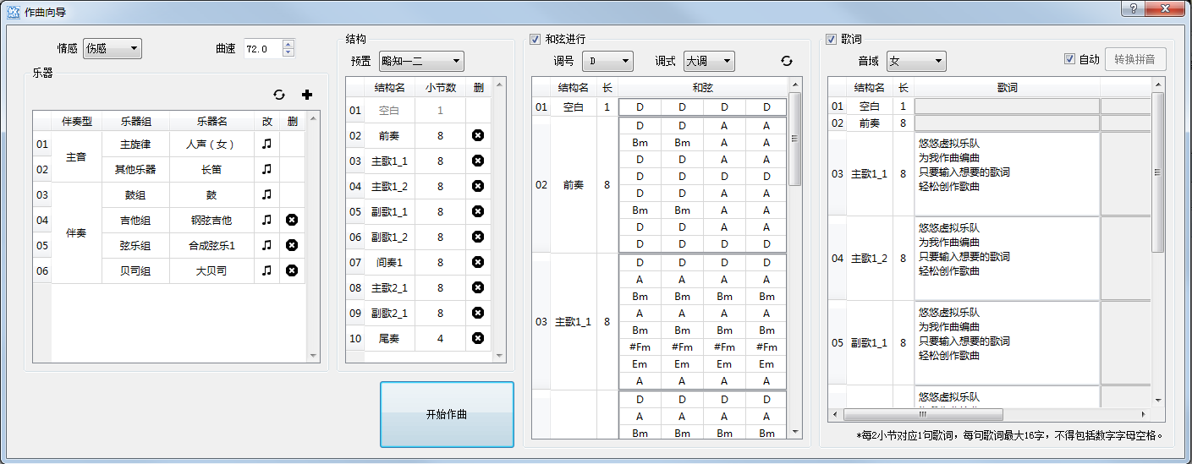Delete the 大贝司 instrument row
The image size is (1192, 464).
pyautogui.click(x=292, y=270)
